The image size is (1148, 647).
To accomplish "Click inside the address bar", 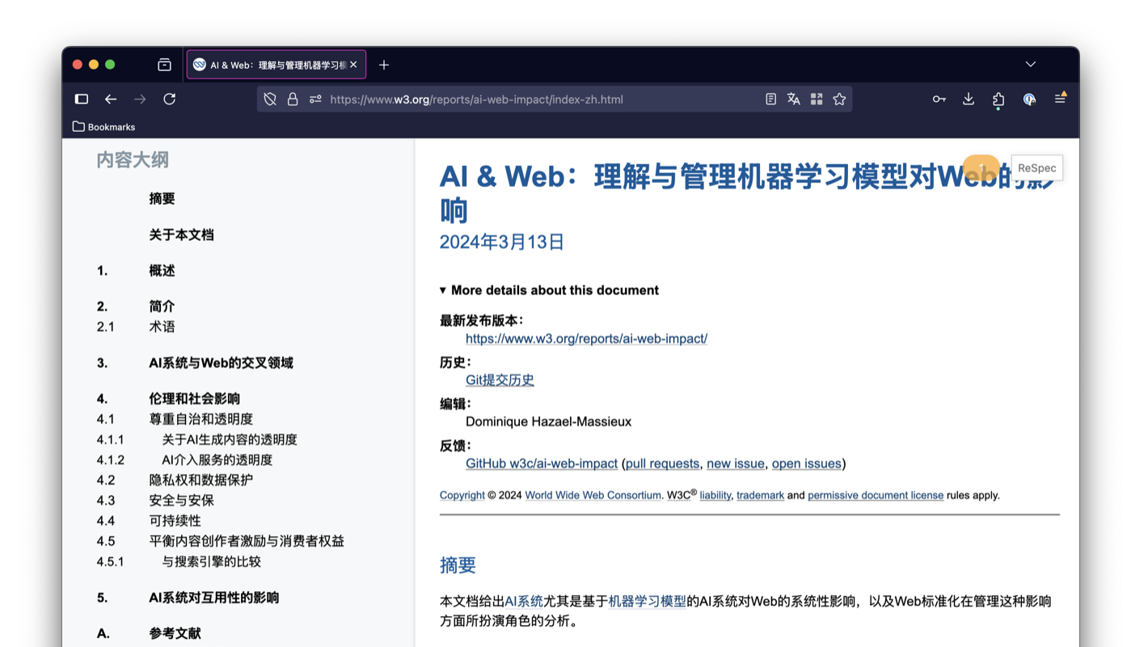I will [x=485, y=99].
